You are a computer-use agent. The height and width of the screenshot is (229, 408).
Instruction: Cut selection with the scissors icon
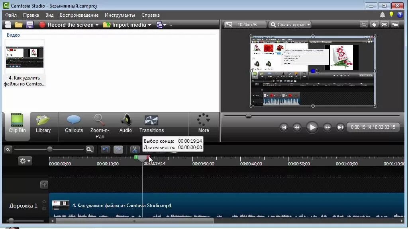coord(135,149)
